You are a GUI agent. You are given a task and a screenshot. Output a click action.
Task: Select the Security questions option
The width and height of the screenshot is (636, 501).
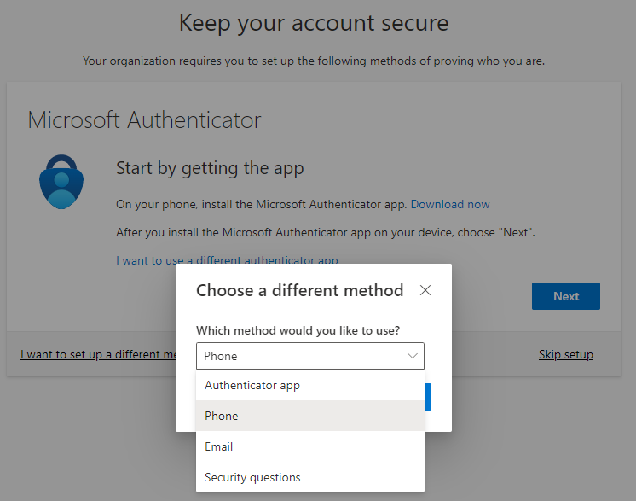point(252,477)
